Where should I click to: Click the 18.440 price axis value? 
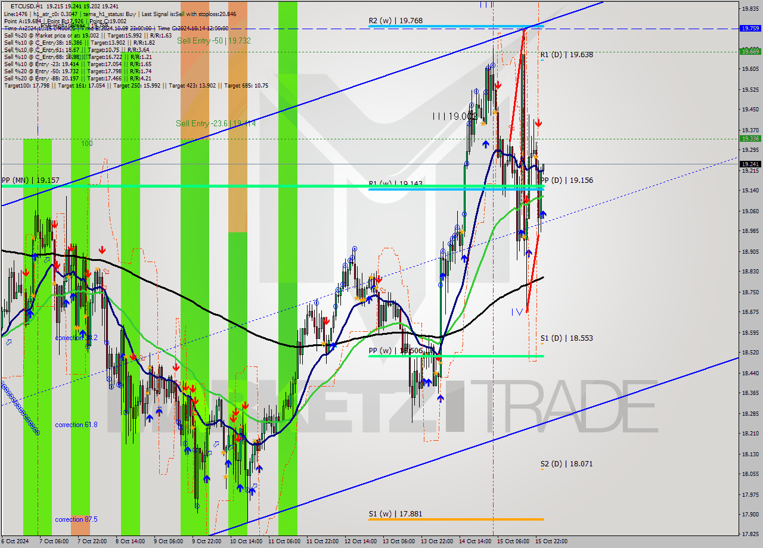pos(749,373)
